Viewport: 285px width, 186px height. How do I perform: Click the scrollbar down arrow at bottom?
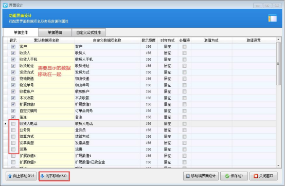[278, 165]
